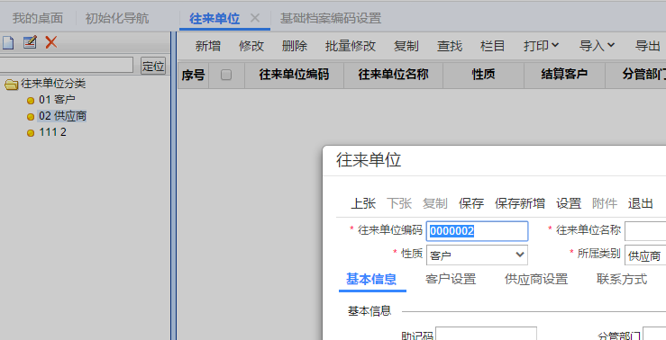The width and height of the screenshot is (666, 340).
Task: Click the 修改 toolbar button
Action: tap(251, 46)
